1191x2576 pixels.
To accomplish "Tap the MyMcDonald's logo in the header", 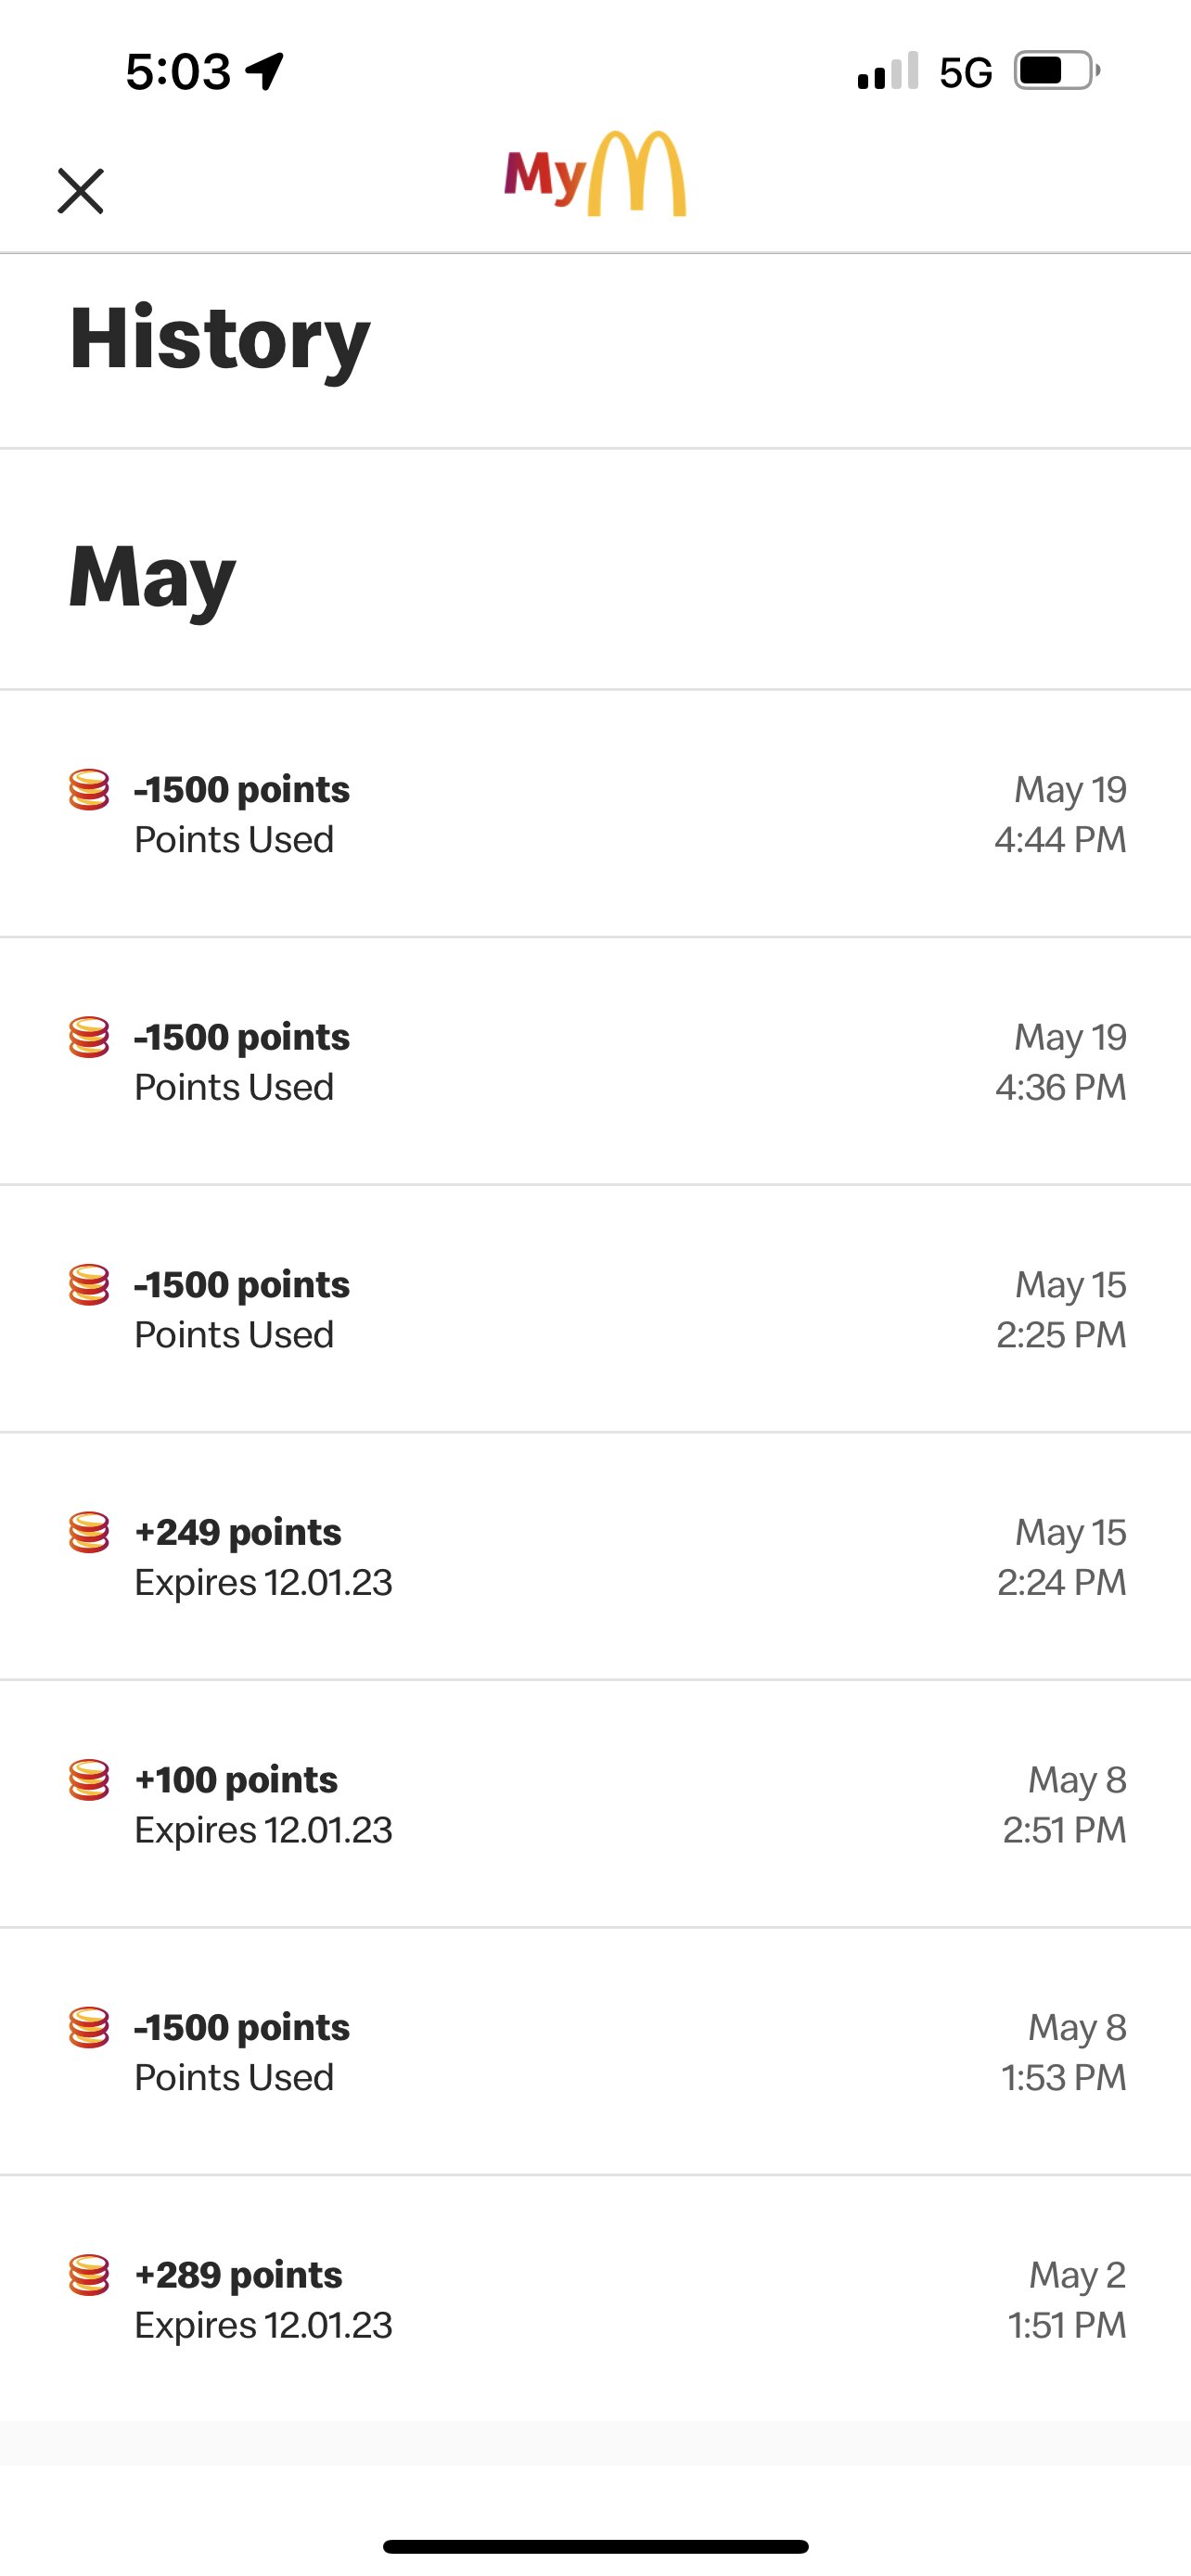I will (595, 174).
